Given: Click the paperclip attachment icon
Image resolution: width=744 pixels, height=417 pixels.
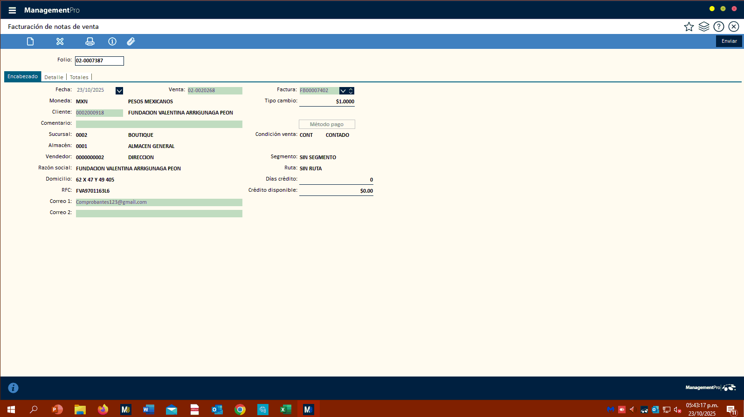Looking at the screenshot, I should coord(131,41).
